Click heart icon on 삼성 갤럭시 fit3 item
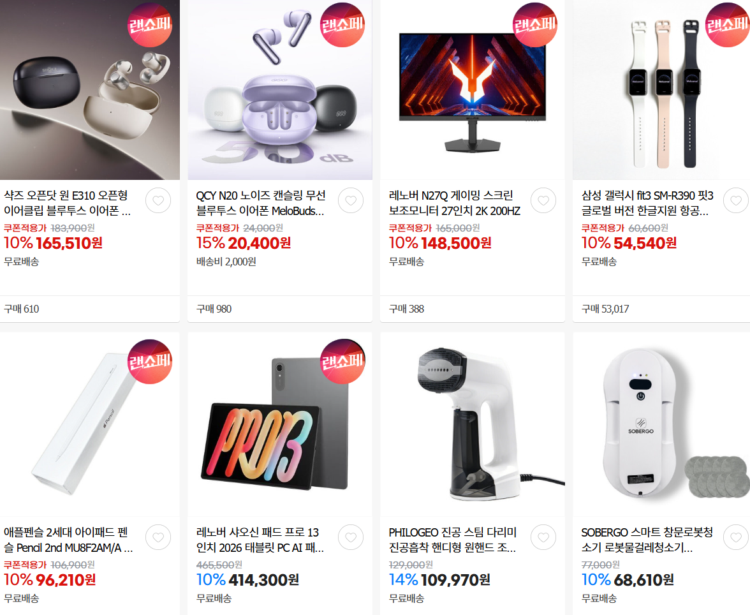Screen dimensions: 750x615 [x=736, y=200]
